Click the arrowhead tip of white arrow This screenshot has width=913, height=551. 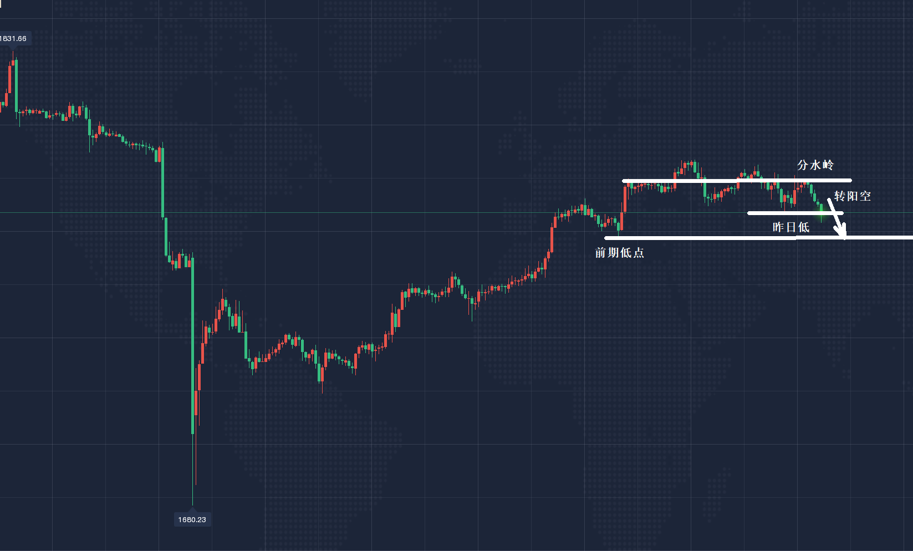tap(844, 237)
